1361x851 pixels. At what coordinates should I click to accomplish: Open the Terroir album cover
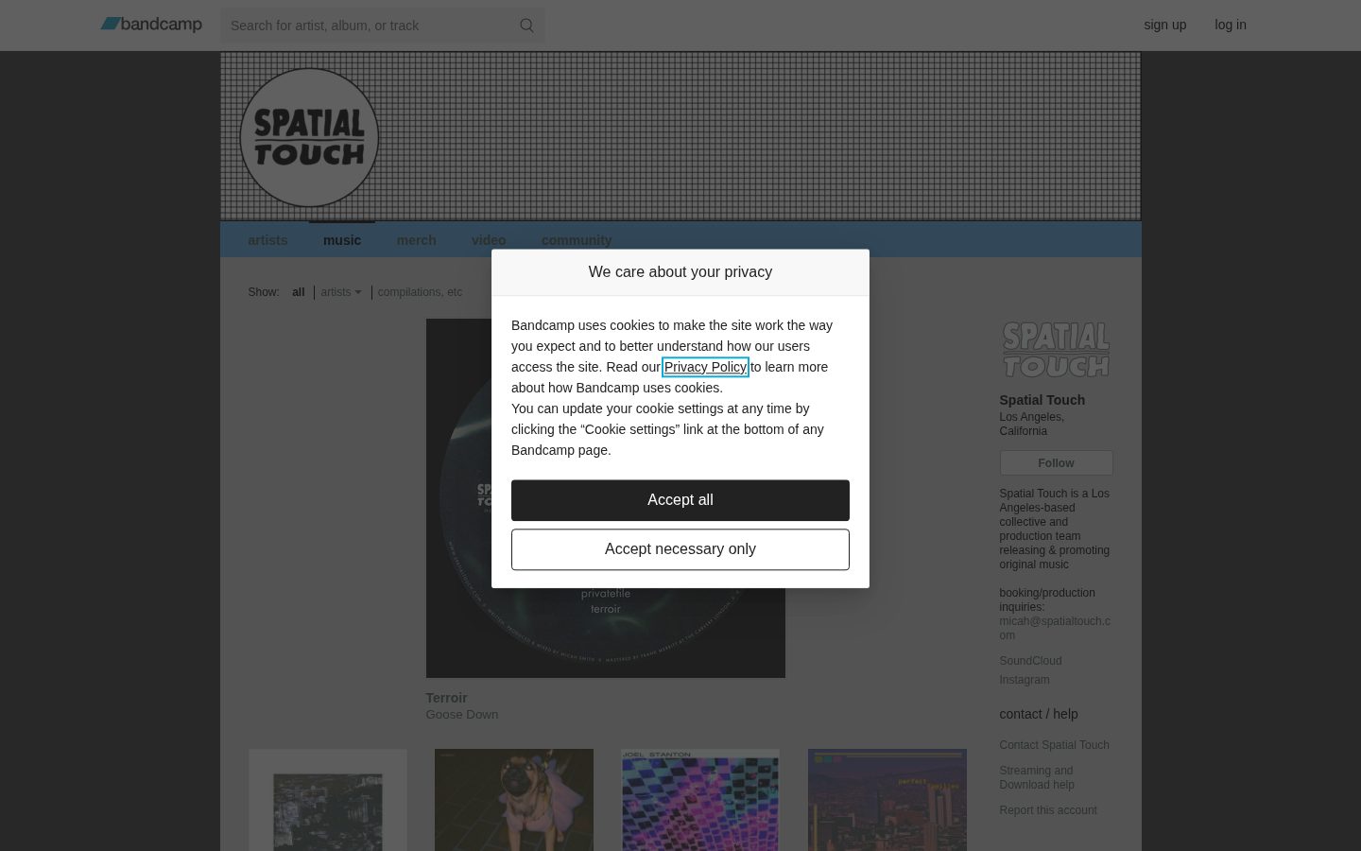point(606,498)
